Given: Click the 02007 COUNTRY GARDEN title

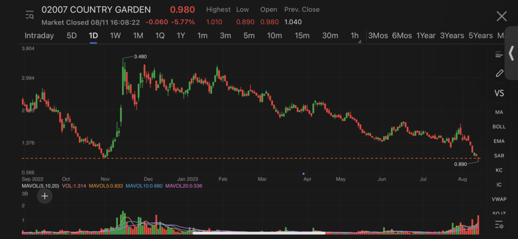Looking at the screenshot, I should coord(96,10).
